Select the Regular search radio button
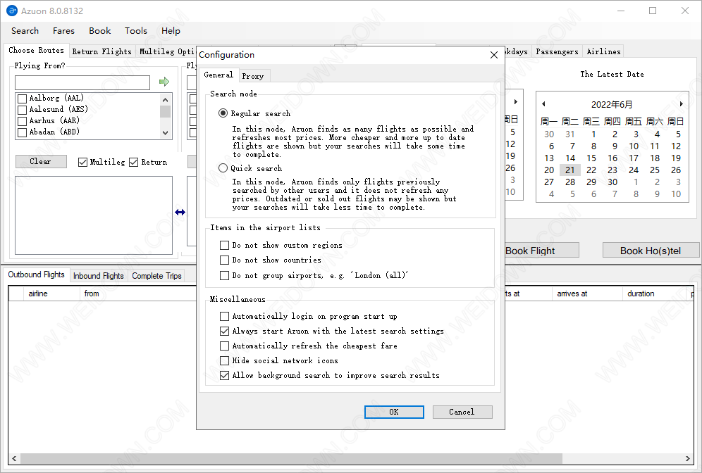702x473 pixels. tap(223, 113)
